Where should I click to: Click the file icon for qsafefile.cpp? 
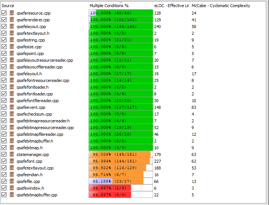[x=12, y=181]
